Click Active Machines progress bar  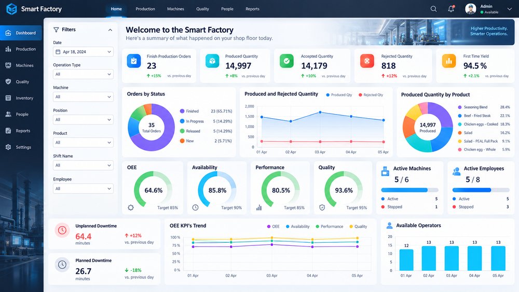410,190
